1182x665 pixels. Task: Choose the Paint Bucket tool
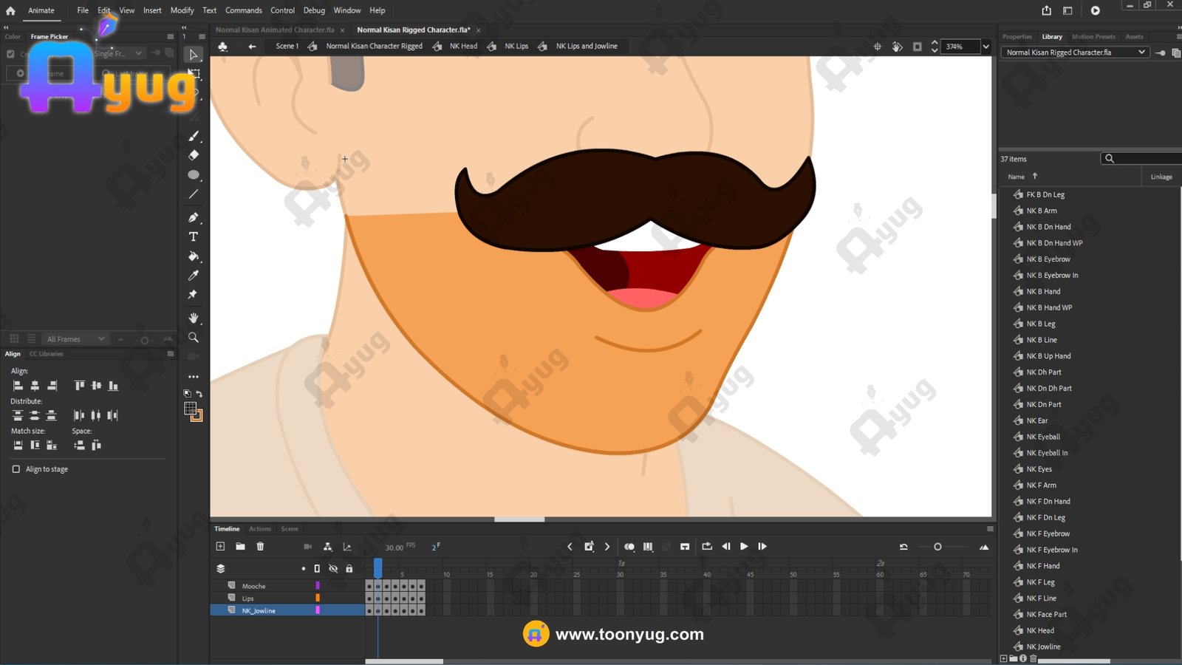point(194,256)
